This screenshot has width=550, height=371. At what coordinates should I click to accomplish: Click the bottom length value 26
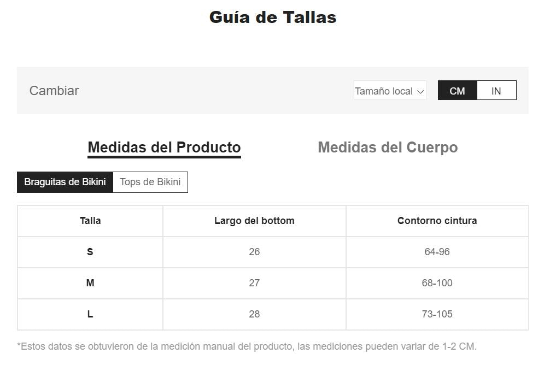[x=254, y=252]
